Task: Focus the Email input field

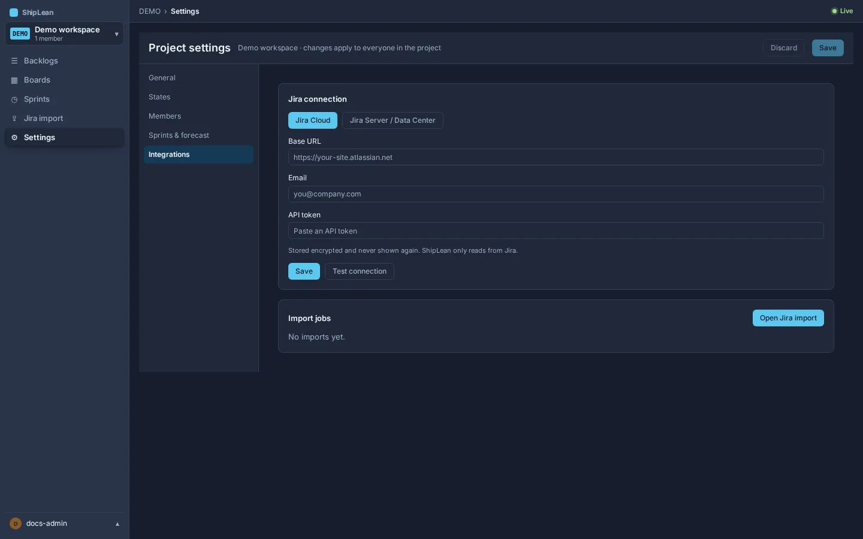Action: pos(556,194)
